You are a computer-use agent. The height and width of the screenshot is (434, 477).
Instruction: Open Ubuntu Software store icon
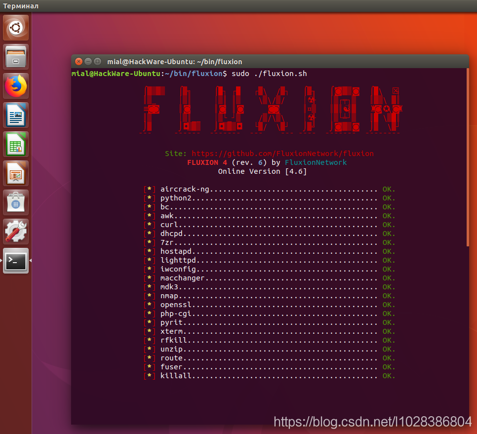point(16,203)
